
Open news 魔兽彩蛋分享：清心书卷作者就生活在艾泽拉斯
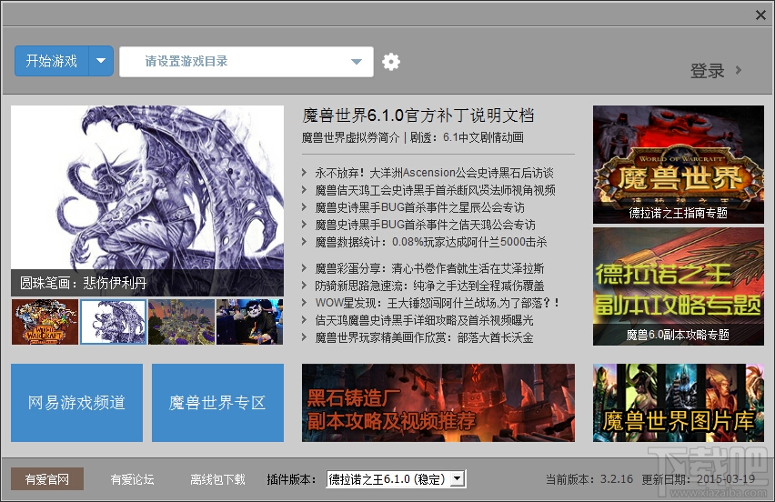(x=429, y=268)
